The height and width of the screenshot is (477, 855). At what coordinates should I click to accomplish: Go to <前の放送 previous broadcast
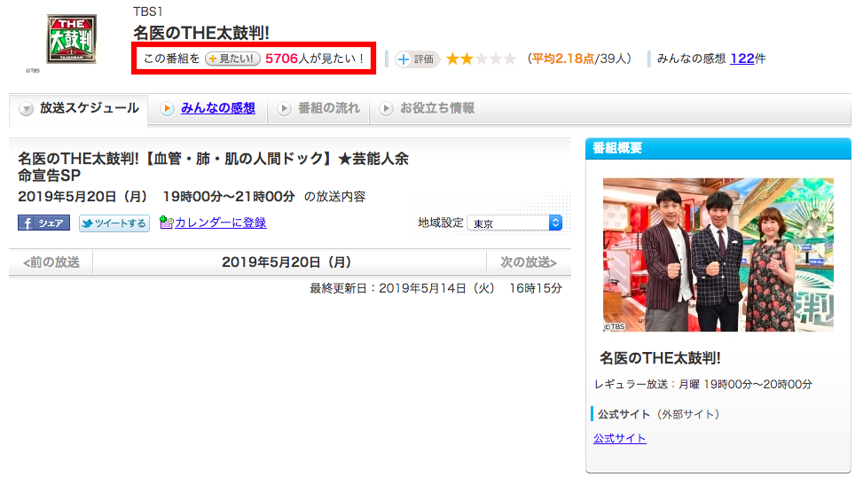click(x=51, y=262)
